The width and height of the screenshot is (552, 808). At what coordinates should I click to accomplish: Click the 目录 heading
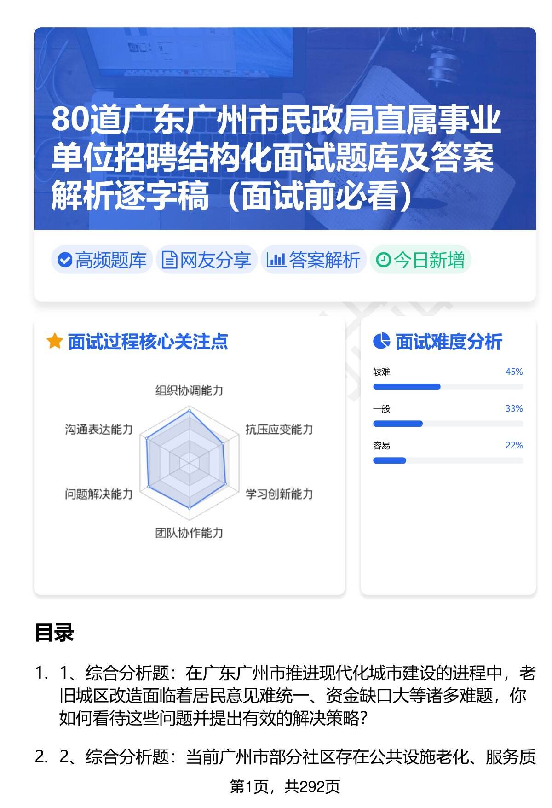click(54, 633)
